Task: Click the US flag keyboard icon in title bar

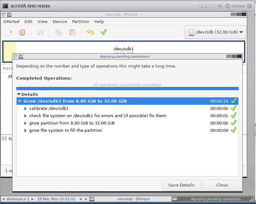Action: [x=220, y=6]
